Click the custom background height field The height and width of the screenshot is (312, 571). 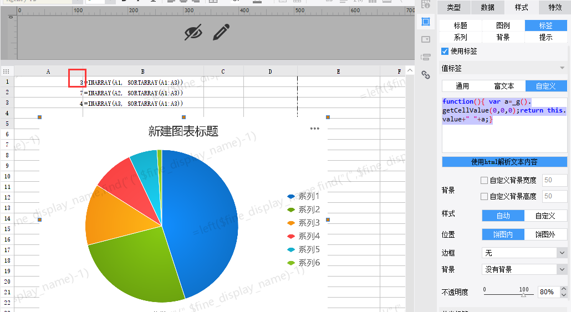point(554,196)
